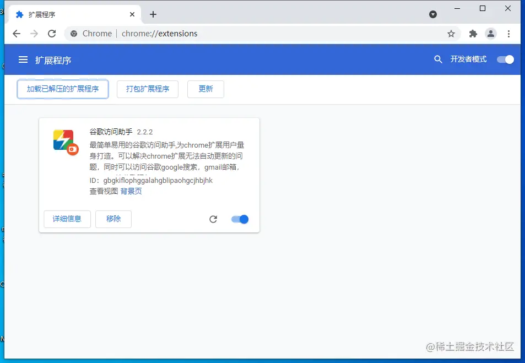
Task: Open Chrome's three-dot menu
Action: (508, 34)
